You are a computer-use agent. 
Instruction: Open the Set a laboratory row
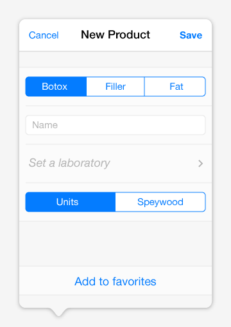click(116, 163)
